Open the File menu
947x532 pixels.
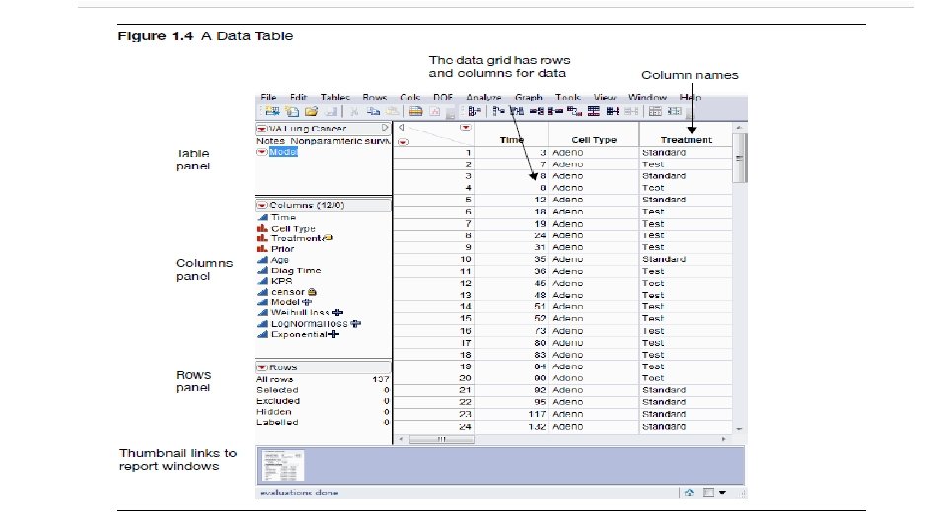pos(268,98)
